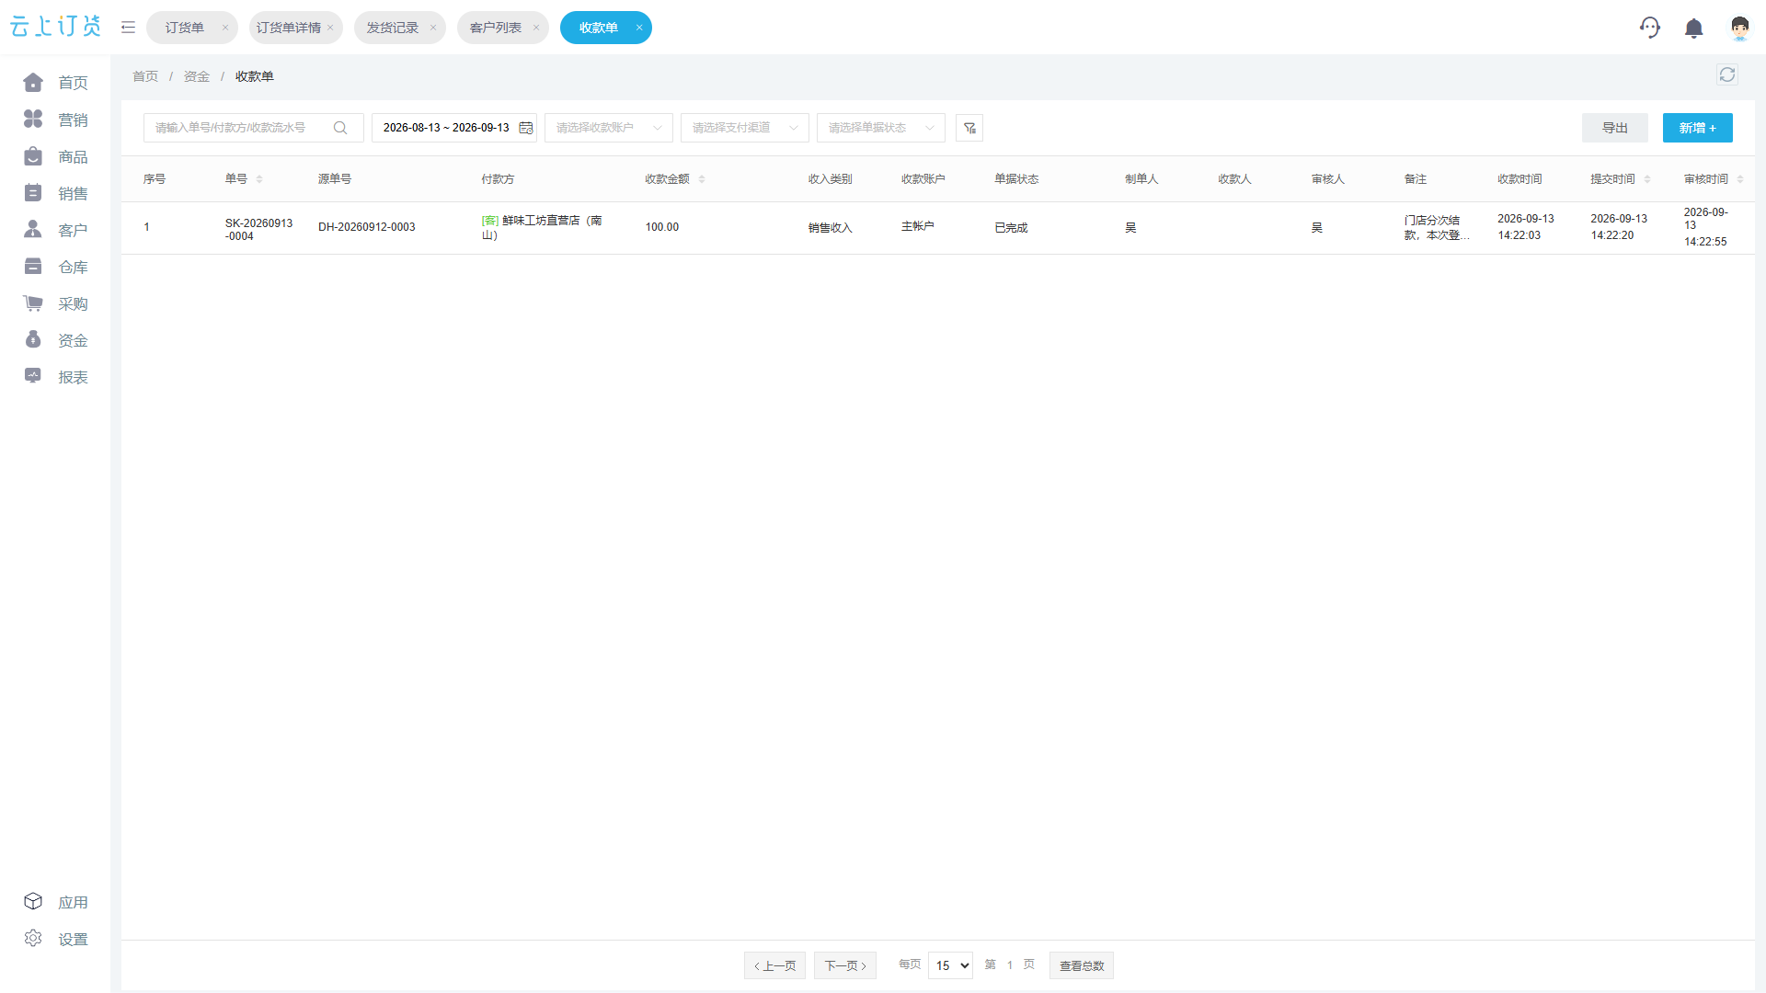Open the advanced filter icon
This screenshot has width=1766, height=993.
click(969, 128)
